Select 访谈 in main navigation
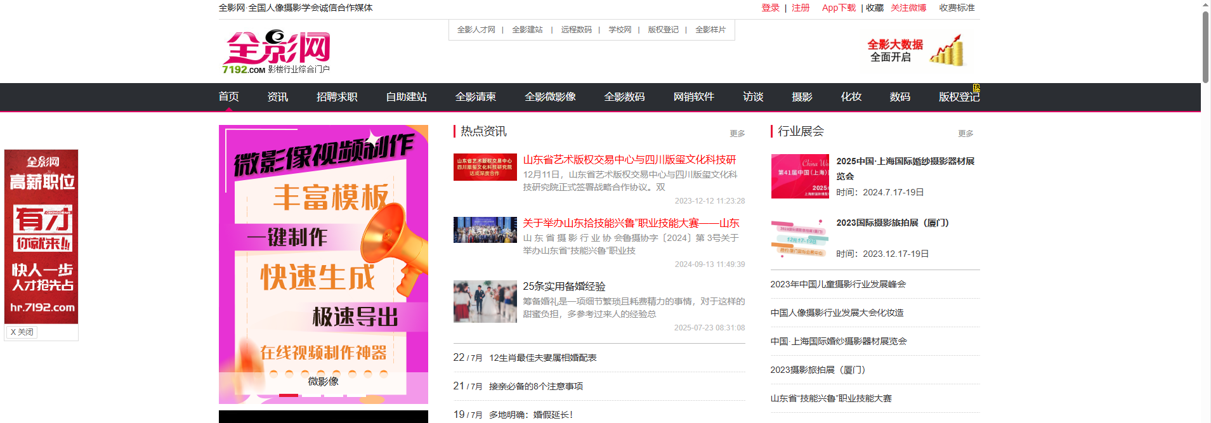 coord(753,96)
